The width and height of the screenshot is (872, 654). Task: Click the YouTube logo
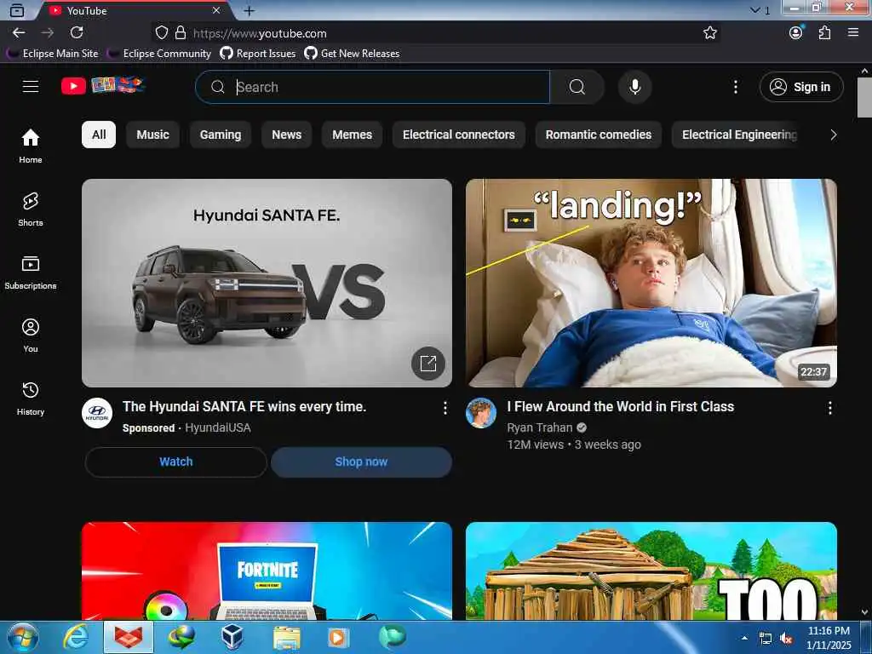(103, 86)
